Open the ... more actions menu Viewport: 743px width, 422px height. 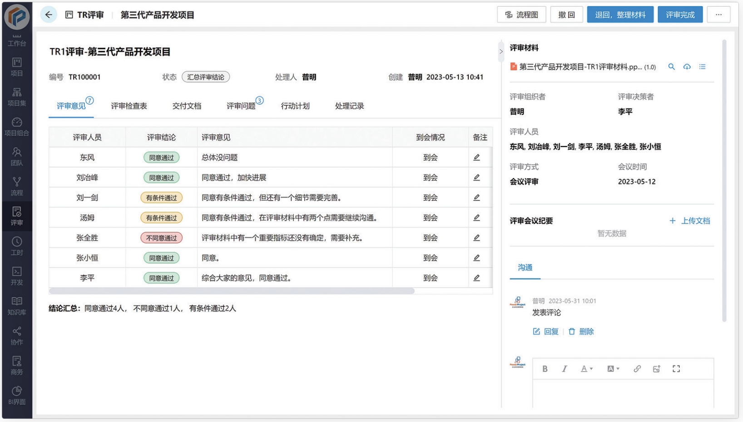[x=718, y=14]
